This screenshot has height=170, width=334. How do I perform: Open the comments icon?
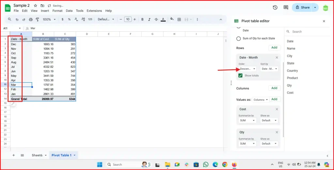coord(286,7)
